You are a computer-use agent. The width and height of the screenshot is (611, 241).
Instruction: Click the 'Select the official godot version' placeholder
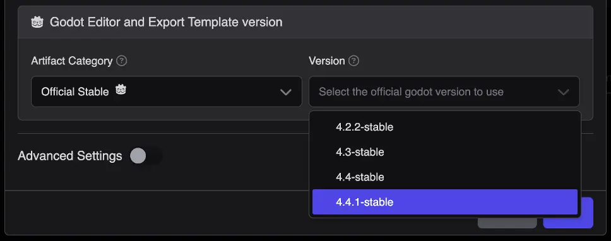coord(411,92)
